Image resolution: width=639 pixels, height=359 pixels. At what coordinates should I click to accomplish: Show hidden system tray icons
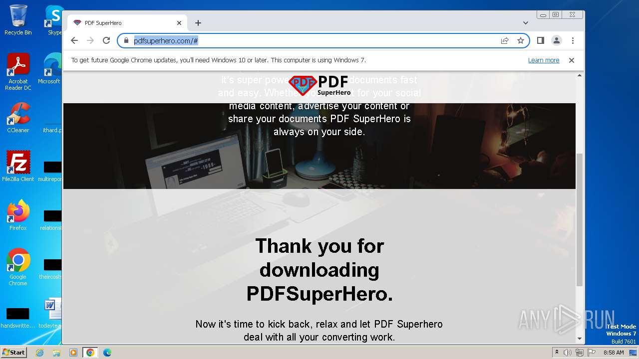[557, 353]
